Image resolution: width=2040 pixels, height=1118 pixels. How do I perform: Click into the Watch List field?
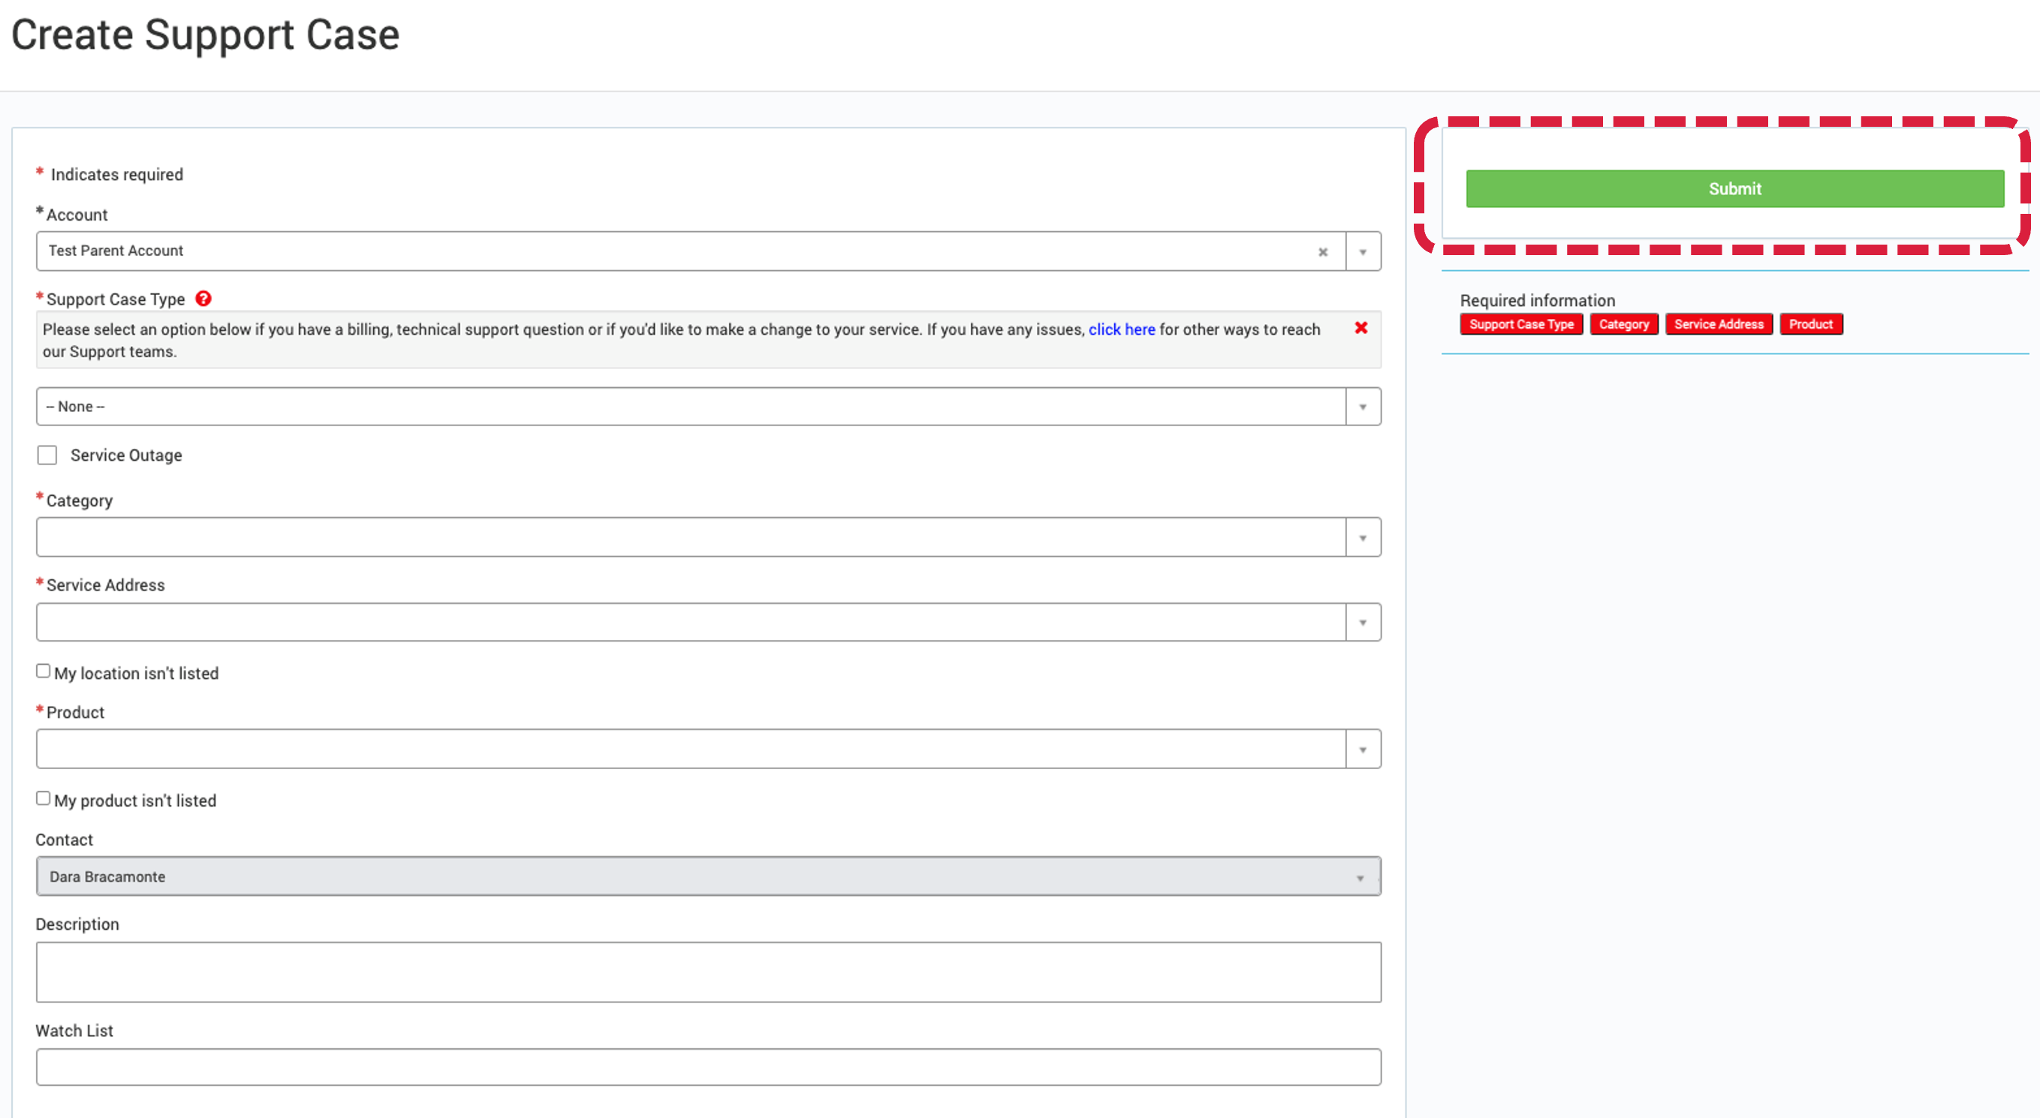point(708,1068)
